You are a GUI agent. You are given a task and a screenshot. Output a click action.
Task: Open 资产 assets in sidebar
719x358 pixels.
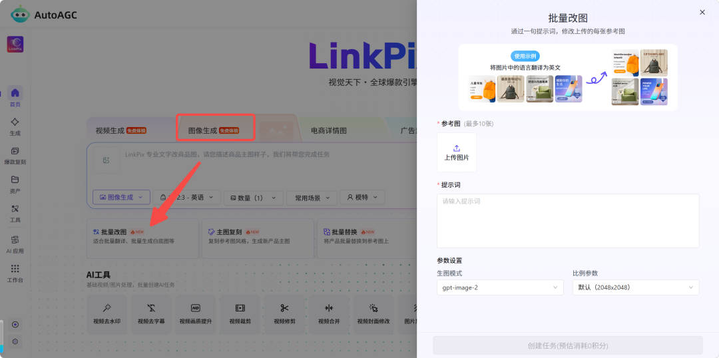(15, 184)
